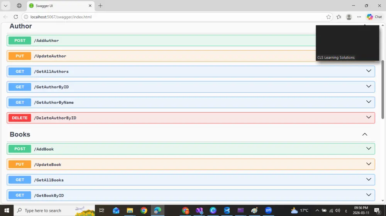
Task: Open the Zoom taskbar icon
Action: click(268, 210)
